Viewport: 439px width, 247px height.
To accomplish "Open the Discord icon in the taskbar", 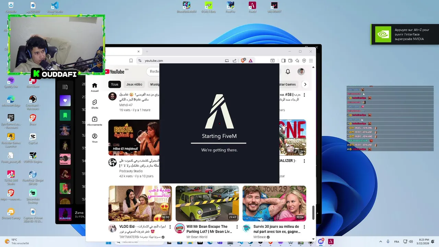I will click(321, 242).
